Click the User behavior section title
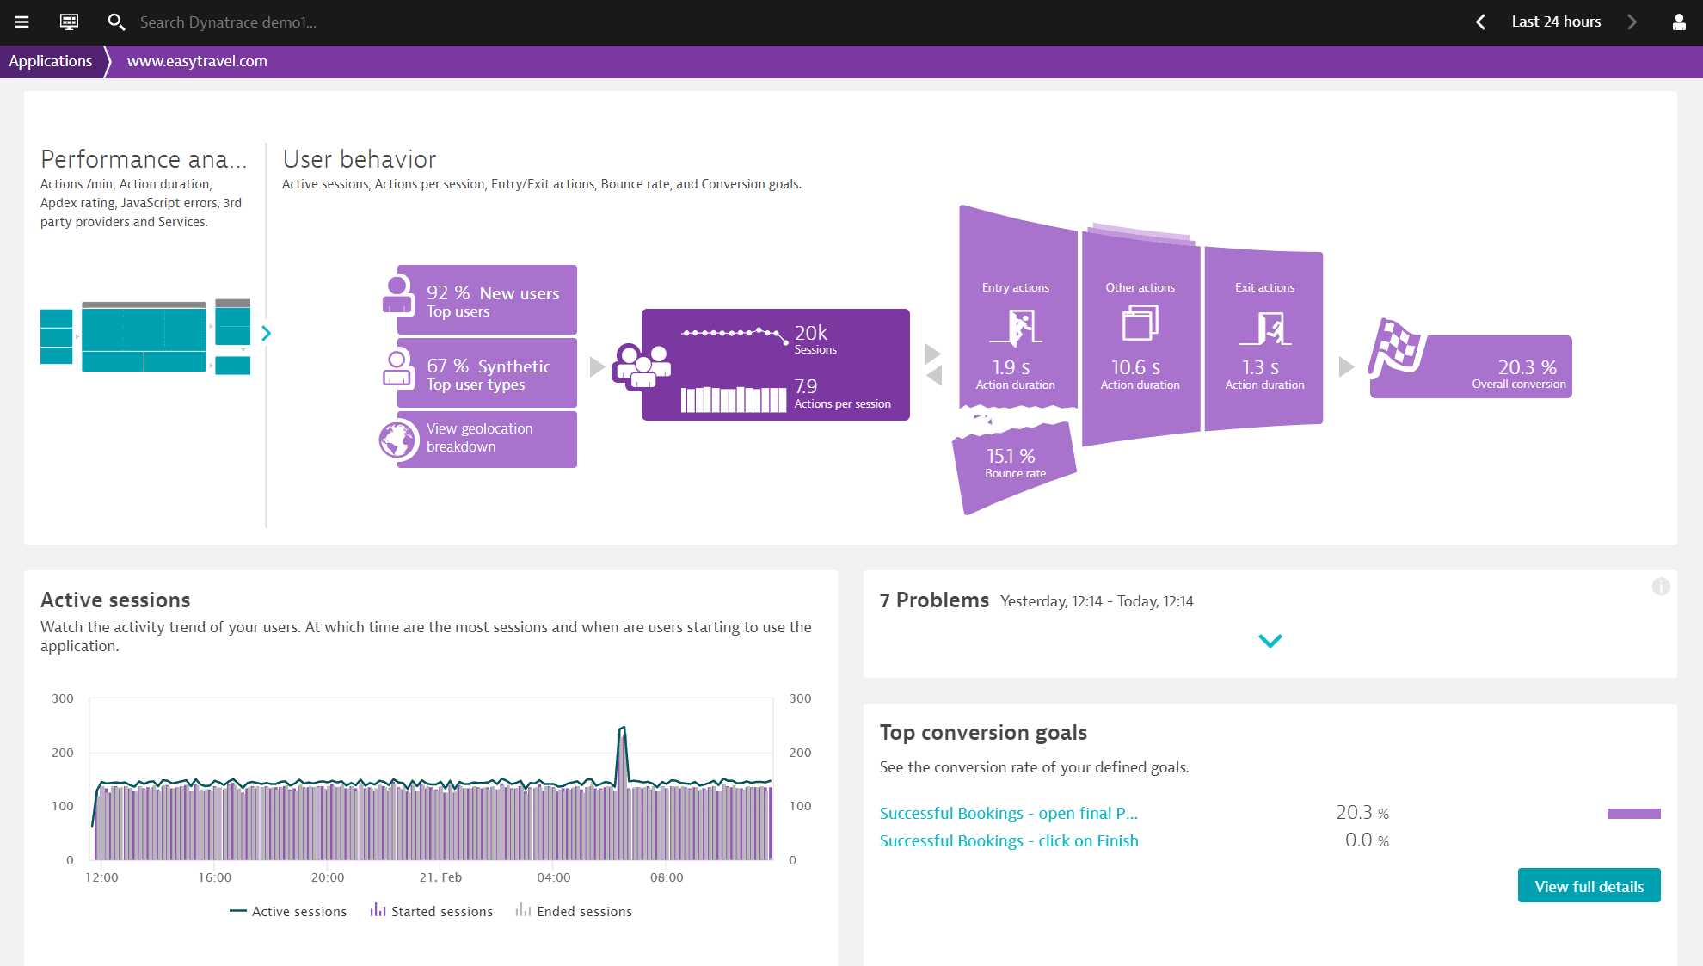Viewport: 1703px width, 966px height. pyautogui.click(x=360, y=159)
